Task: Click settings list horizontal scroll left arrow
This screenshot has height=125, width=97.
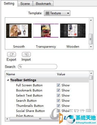Action: coord(7,119)
